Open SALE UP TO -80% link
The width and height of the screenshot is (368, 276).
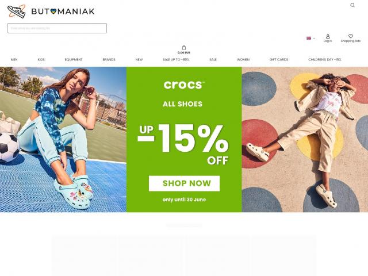[x=176, y=60]
